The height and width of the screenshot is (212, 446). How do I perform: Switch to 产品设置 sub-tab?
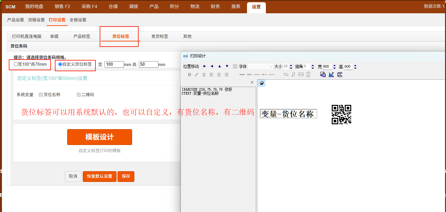click(x=16, y=20)
